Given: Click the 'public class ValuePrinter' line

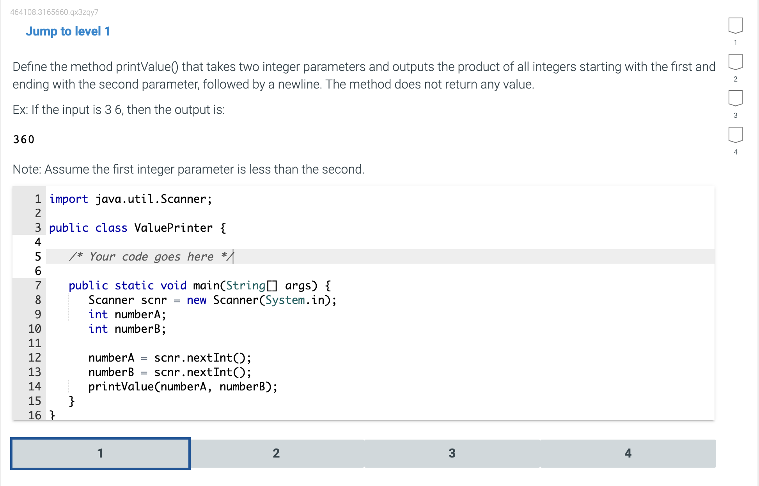Looking at the screenshot, I should tap(137, 228).
